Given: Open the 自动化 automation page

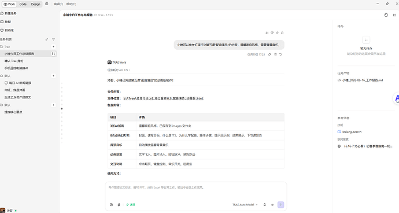Looking at the screenshot, I should pos(7,30).
